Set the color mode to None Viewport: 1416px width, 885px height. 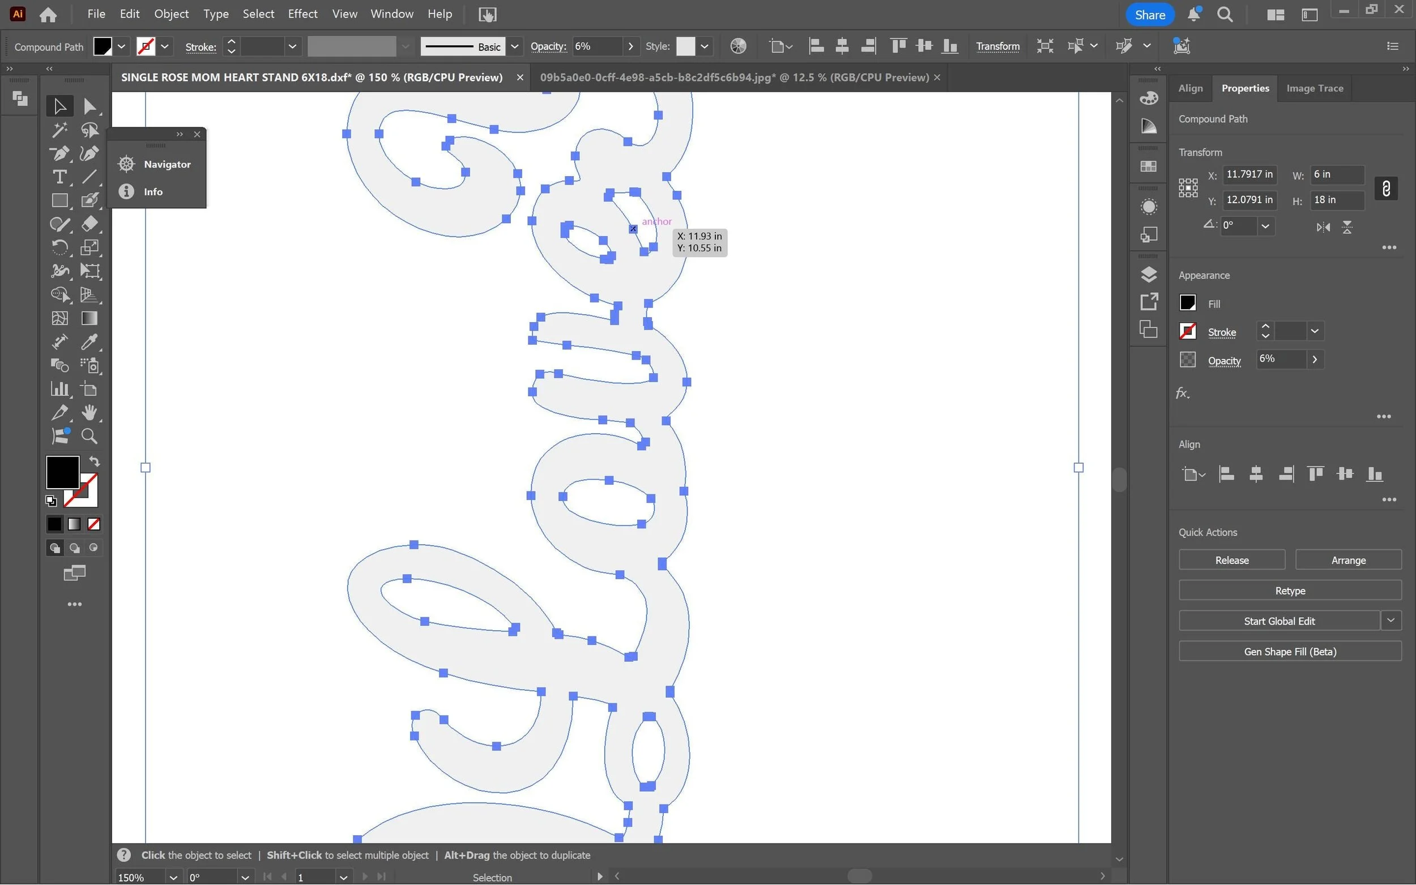tap(93, 524)
